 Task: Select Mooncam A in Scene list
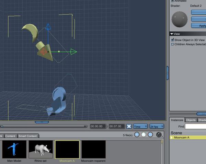[188, 138]
